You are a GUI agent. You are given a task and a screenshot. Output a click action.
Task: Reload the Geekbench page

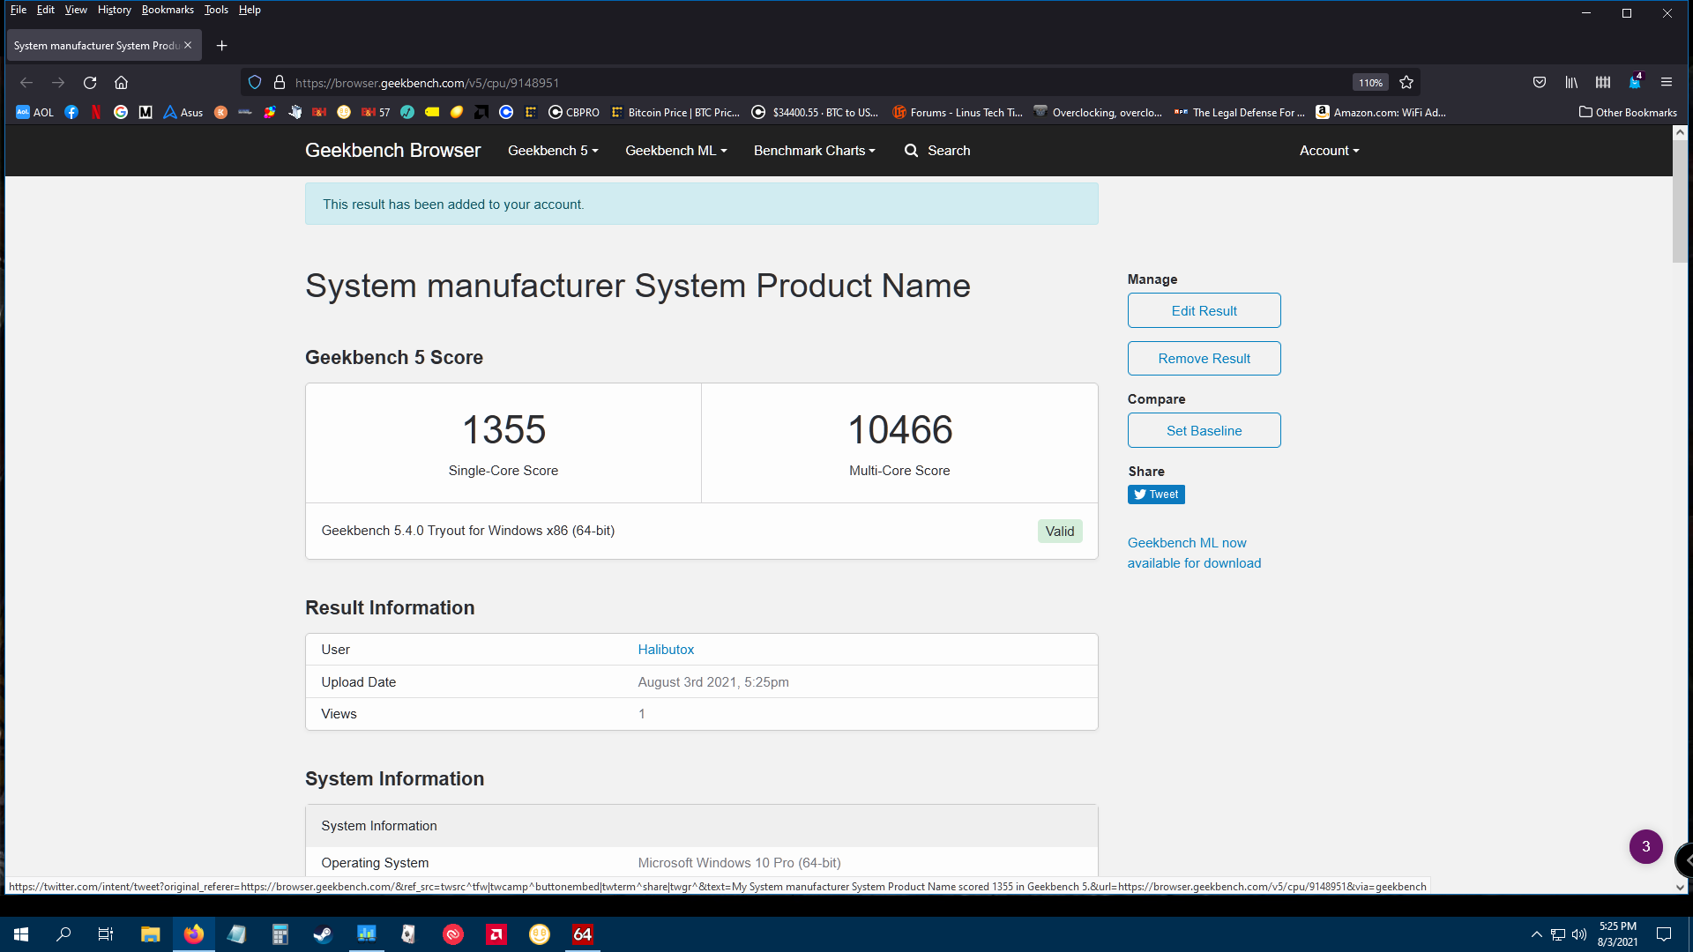coord(90,82)
